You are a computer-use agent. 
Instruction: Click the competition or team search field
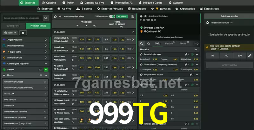(23, 18)
